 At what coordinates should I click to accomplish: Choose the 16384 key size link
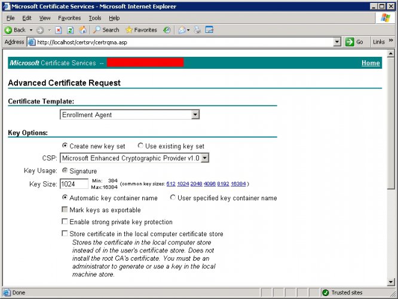pyautogui.click(x=238, y=184)
